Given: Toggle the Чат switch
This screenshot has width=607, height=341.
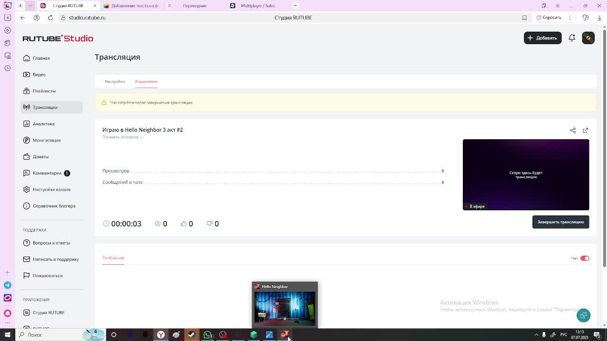Looking at the screenshot, I should pyautogui.click(x=585, y=258).
